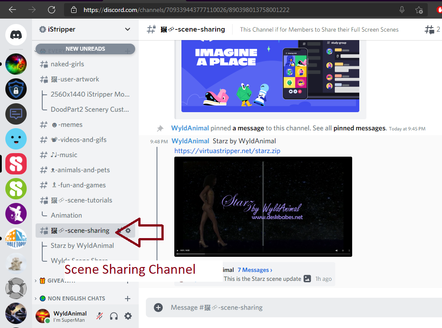Open Discord home direct messages
This screenshot has height=328, width=442.
pyautogui.click(x=16, y=35)
